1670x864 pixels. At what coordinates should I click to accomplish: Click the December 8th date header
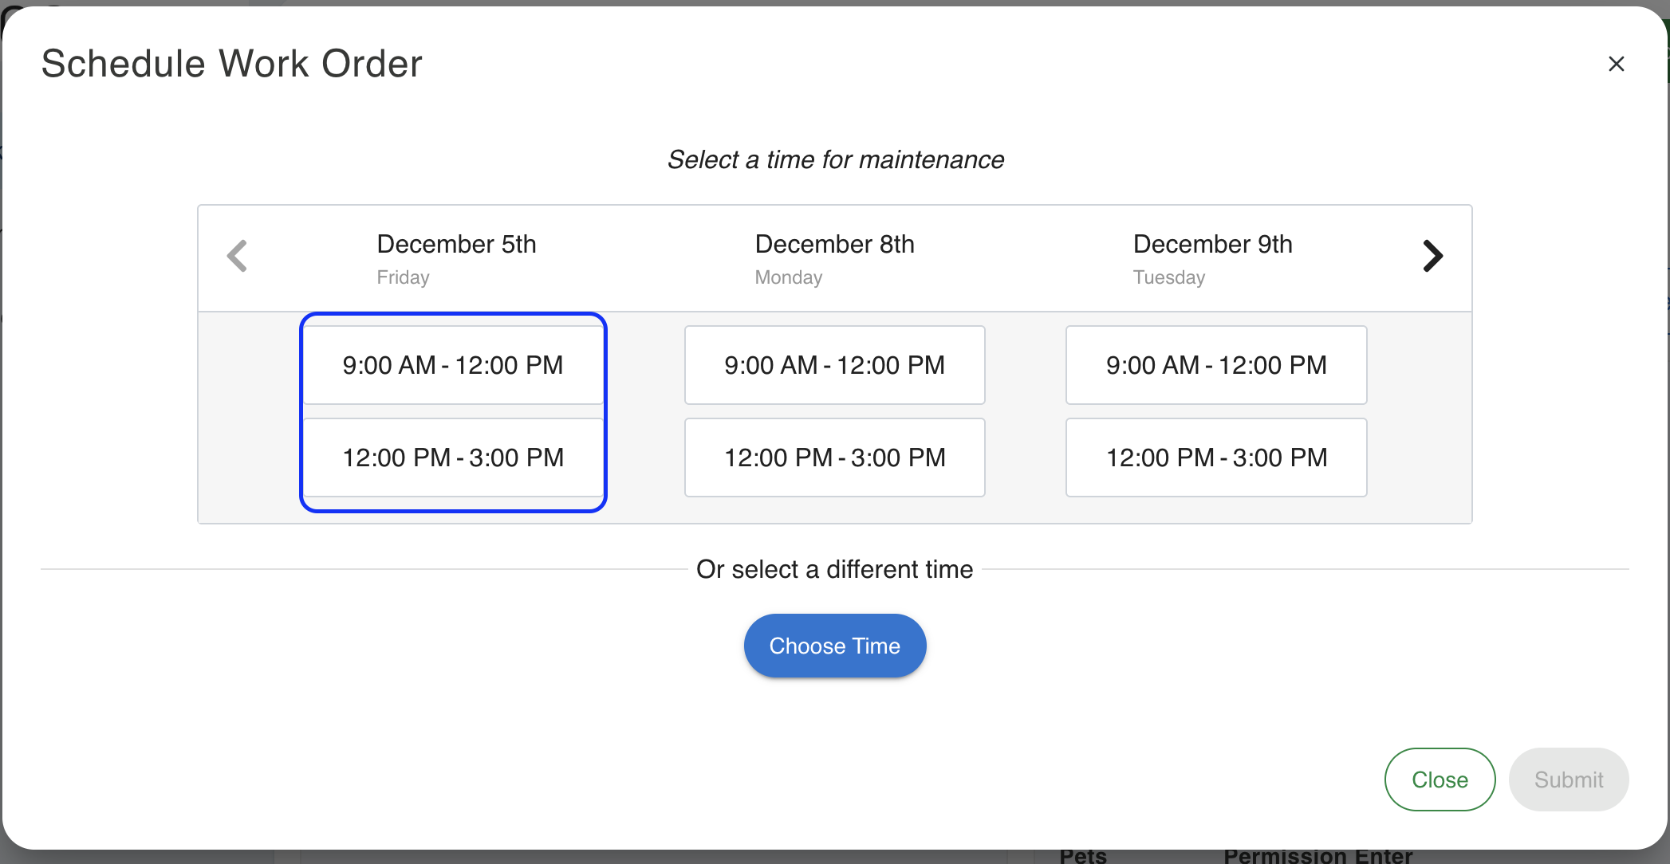coord(834,244)
